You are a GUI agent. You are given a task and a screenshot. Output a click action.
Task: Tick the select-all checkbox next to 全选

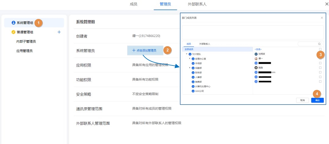pos(320,49)
